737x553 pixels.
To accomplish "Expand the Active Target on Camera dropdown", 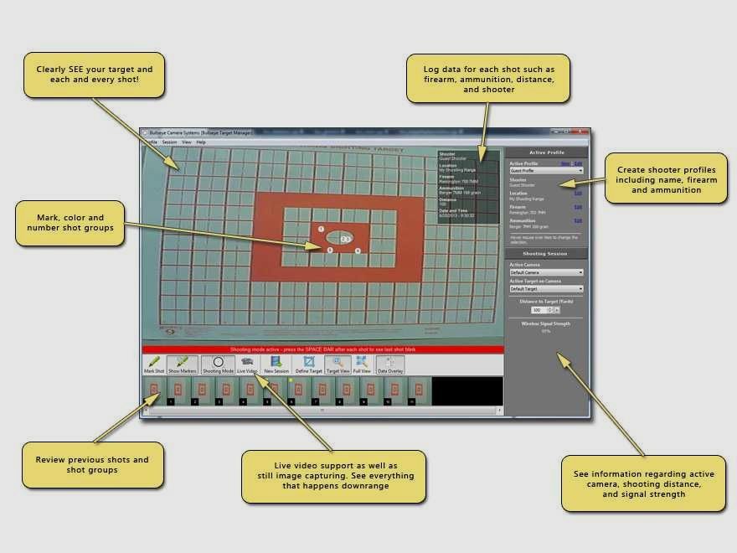I will pyautogui.click(x=547, y=289).
